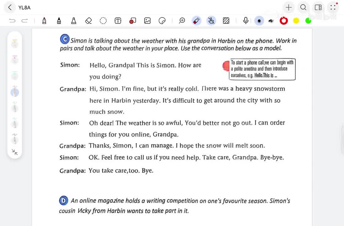Screen dimensions: 344x226
Task: Select the text box tool
Action: [118, 21]
